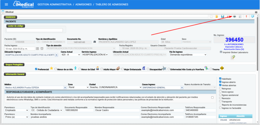The height and width of the screenshot is (125, 260).
Task: Click the Lector de código input field
Action: point(35,30)
